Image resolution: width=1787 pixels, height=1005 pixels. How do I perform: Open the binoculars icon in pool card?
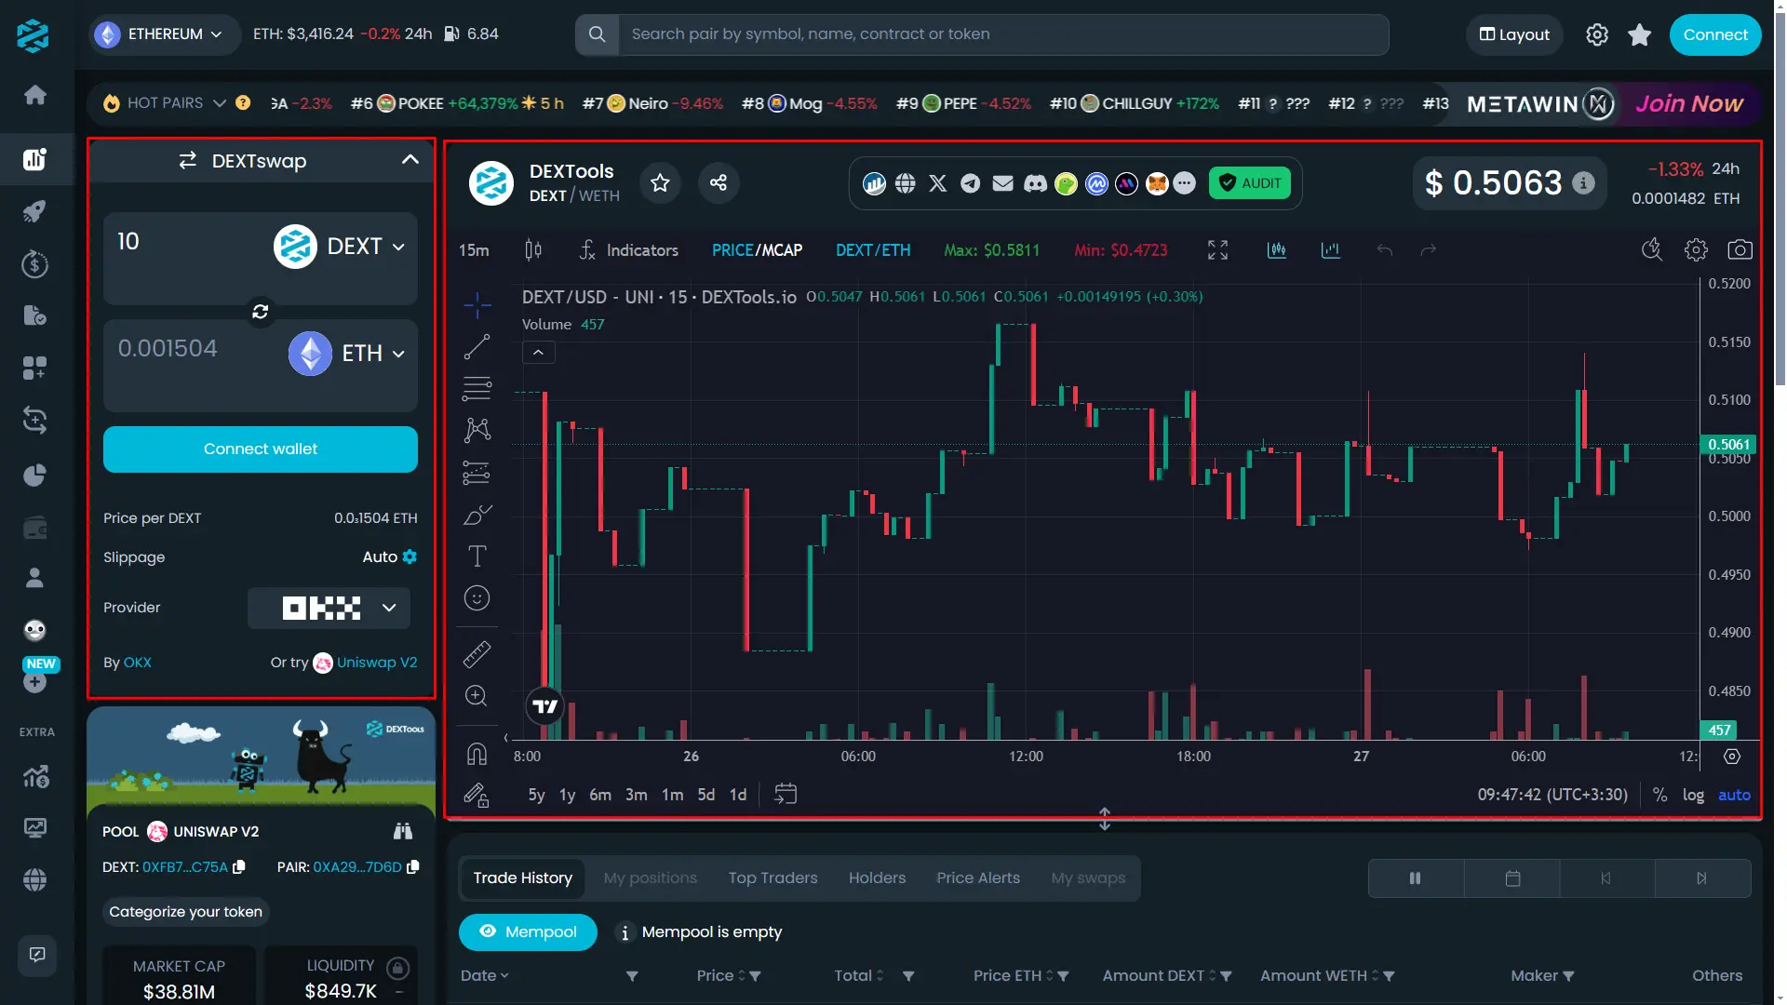pyautogui.click(x=403, y=831)
